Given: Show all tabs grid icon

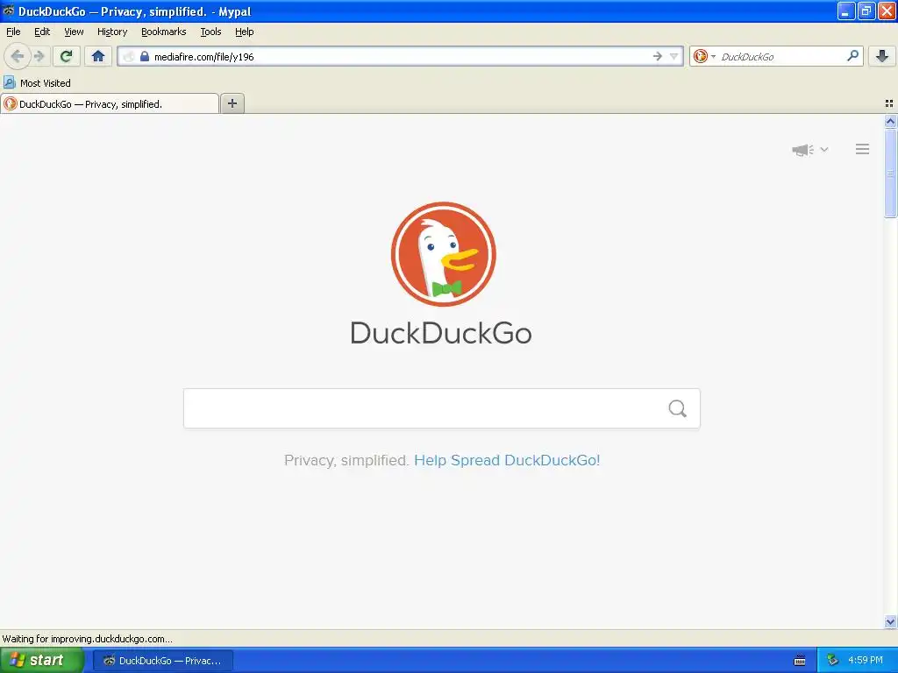Looking at the screenshot, I should coord(889,103).
